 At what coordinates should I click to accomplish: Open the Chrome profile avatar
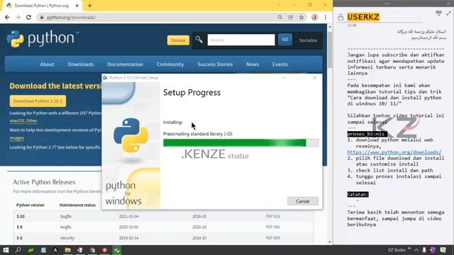pos(315,17)
